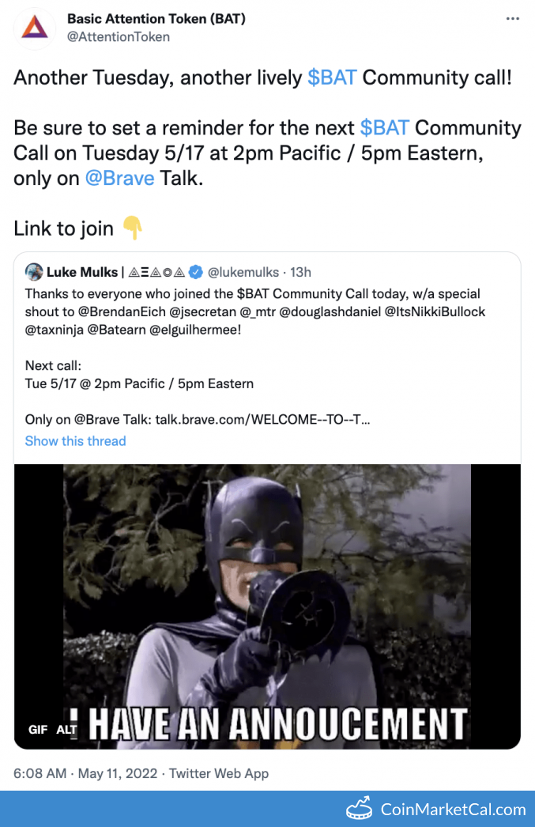The width and height of the screenshot is (535, 827).
Task: Open the tweet's three-dot more menu
Action: coord(513,19)
